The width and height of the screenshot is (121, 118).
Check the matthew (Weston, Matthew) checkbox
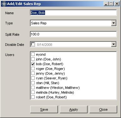pos(33,88)
